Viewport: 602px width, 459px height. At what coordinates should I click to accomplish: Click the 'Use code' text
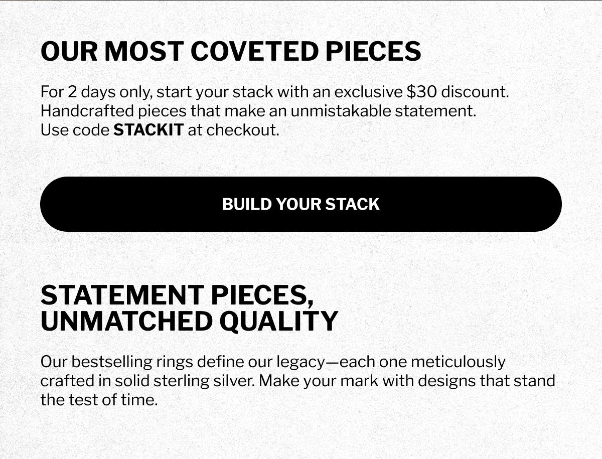pyautogui.click(x=75, y=130)
